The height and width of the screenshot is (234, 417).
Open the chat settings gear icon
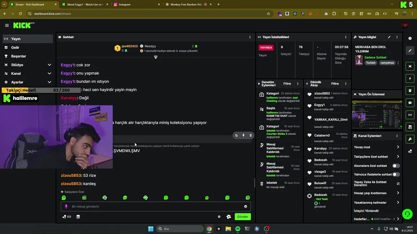[x=219, y=217]
